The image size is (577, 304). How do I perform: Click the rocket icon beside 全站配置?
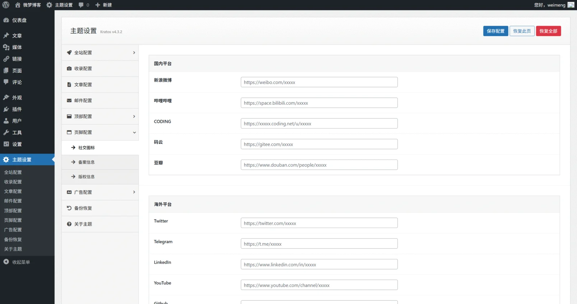click(69, 53)
